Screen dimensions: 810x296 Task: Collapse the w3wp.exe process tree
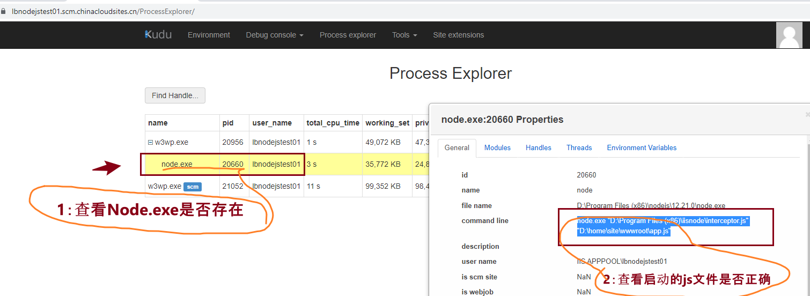(x=151, y=143)
